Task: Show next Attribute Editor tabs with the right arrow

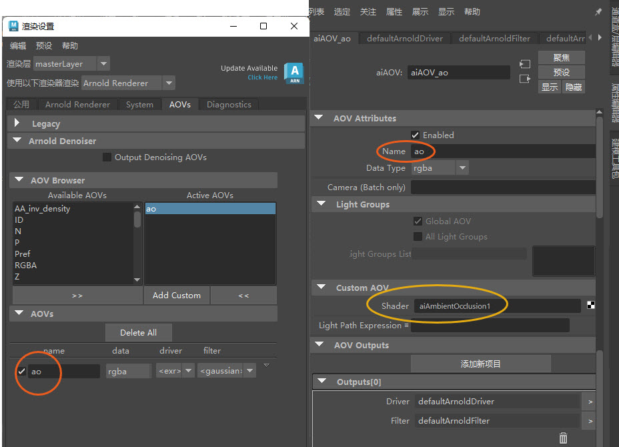Action: click(x=600, y=37)
